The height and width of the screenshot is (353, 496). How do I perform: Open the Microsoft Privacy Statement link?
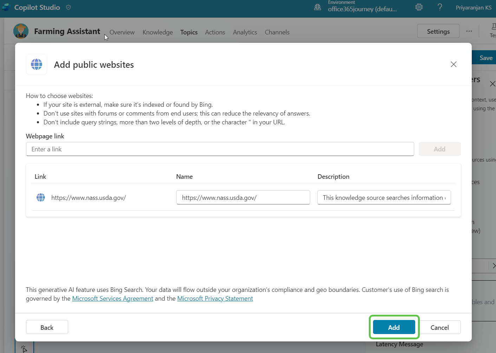pos(215,299)
